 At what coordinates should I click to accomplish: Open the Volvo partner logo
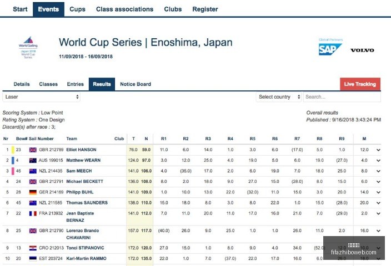coord(362,50)
